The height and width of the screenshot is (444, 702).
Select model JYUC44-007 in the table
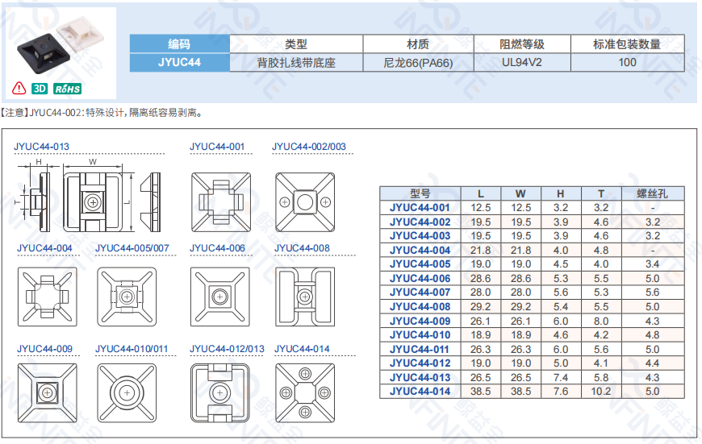click(420, 293)
